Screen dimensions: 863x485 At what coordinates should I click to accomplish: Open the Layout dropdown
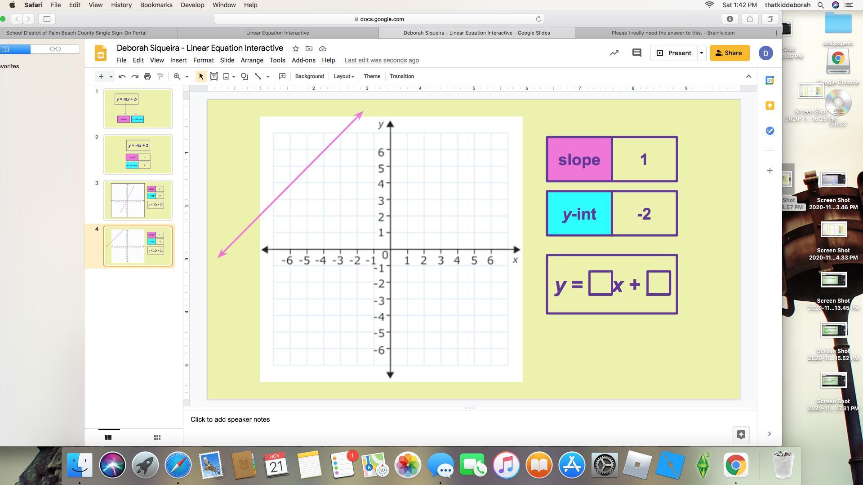click(344, 76)
